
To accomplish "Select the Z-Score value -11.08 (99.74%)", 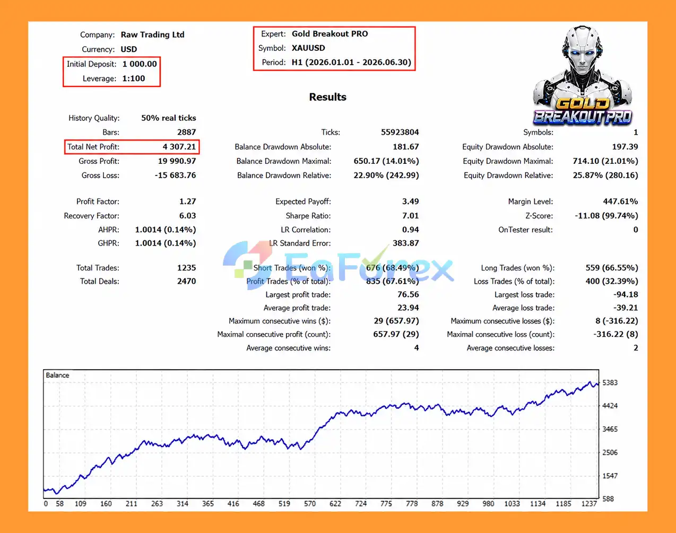I will (x=606, y=216).
